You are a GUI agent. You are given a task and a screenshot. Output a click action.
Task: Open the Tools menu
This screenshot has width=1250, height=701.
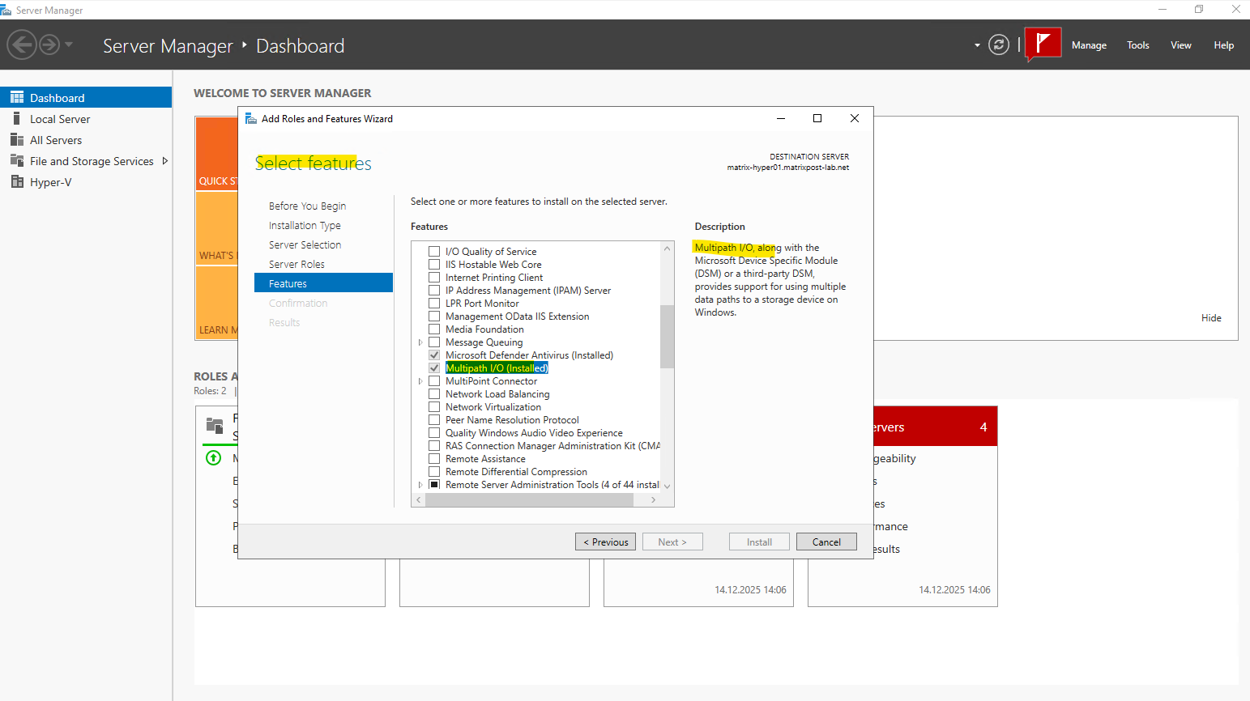[1137, 45]
